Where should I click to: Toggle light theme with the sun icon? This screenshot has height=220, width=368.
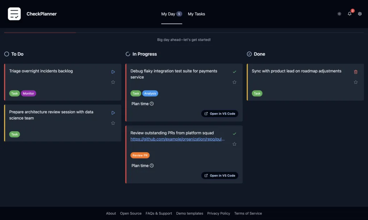(x=339, y=14)
